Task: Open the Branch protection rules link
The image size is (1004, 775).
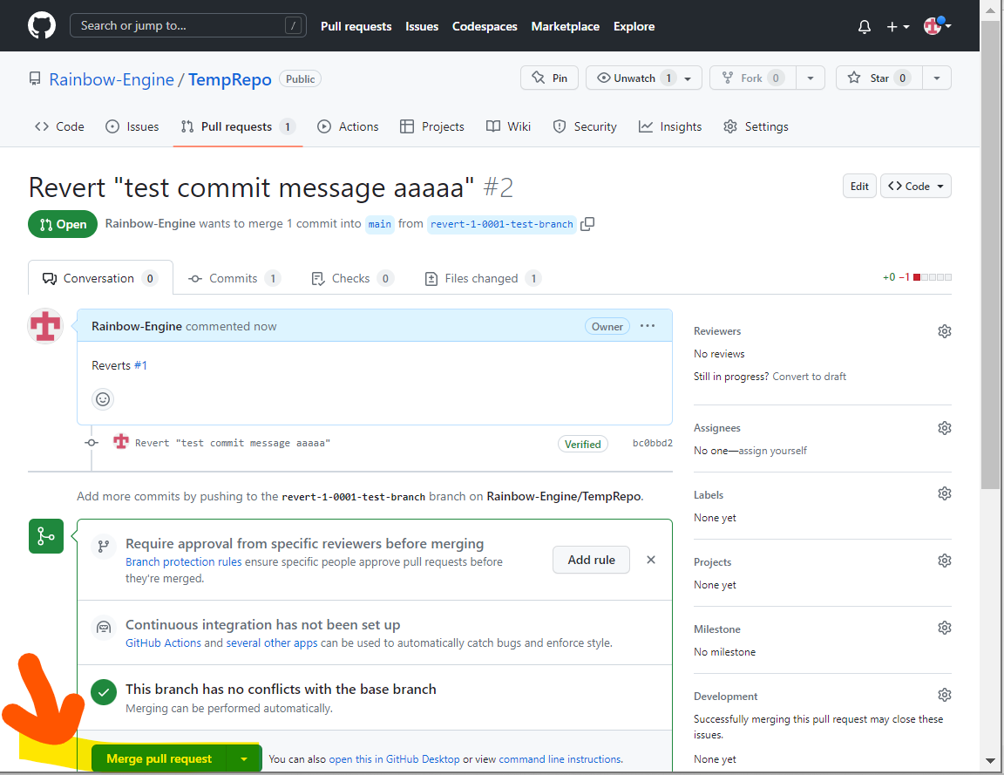Action: (184, 561)
